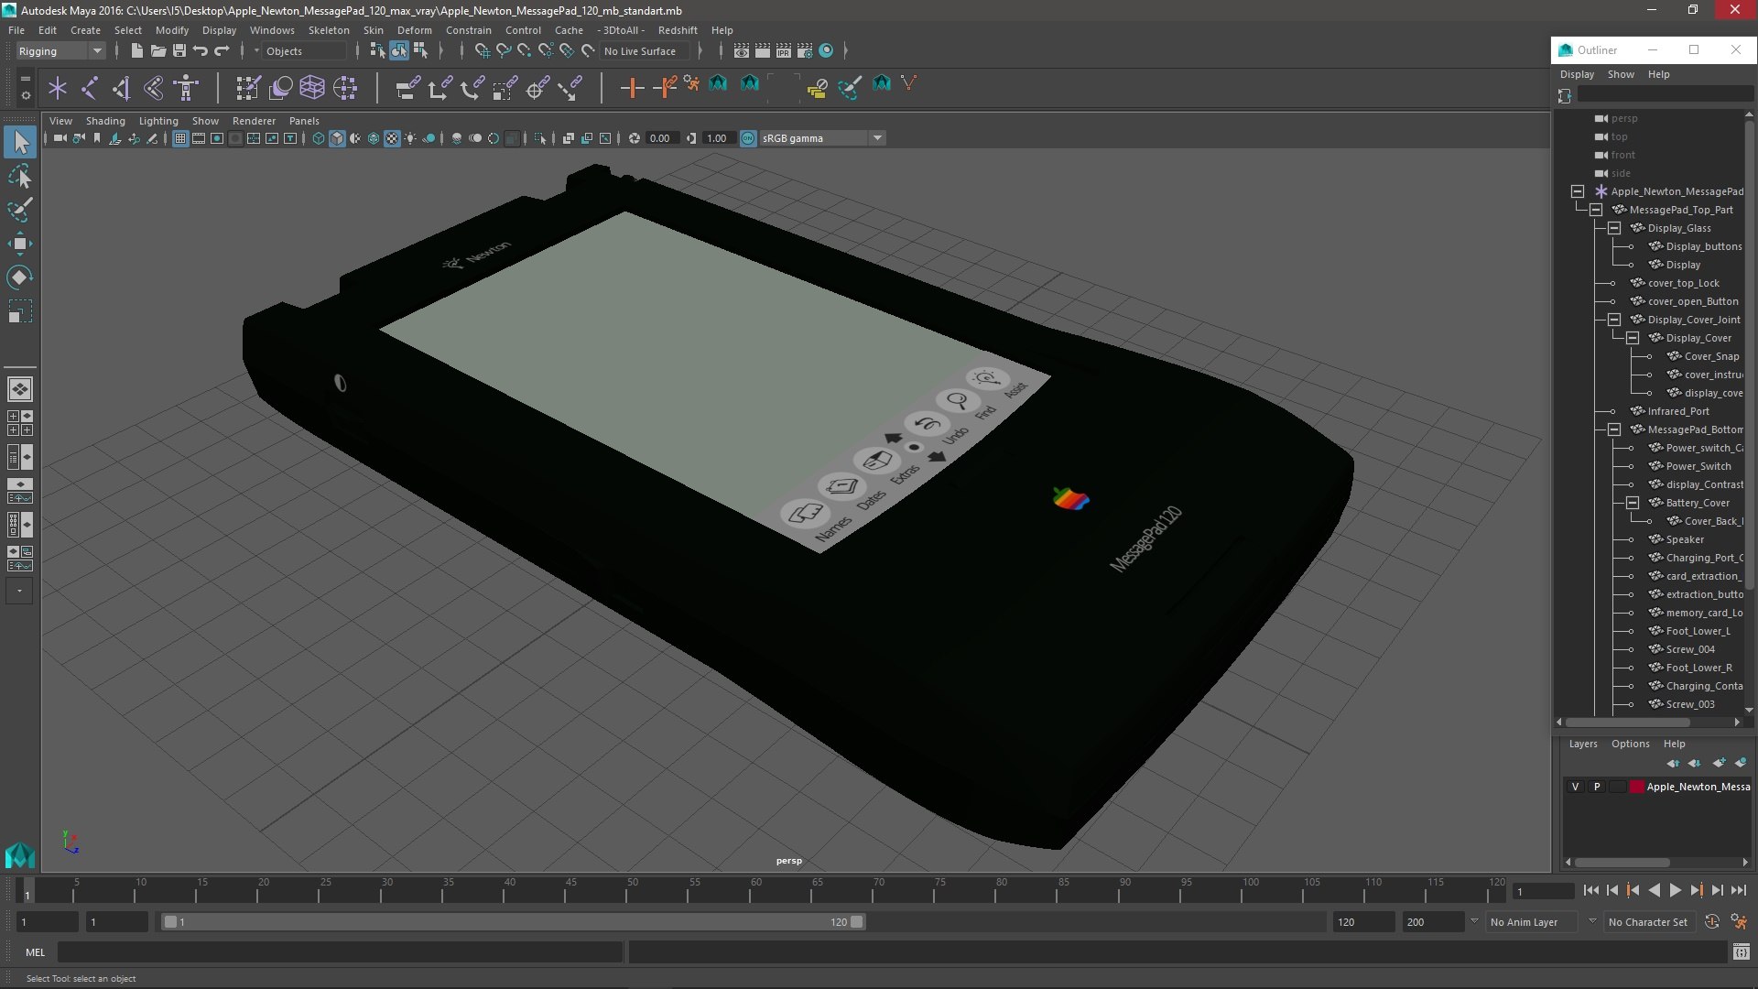Choose the Paint Selection tool
Viewport: 1758px width, 989px height.
click(x=20, y=209)
